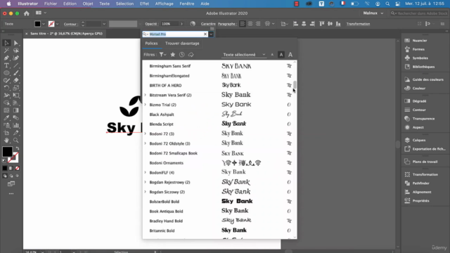Select the Ellipse shape tool
This screenshot has height=253, width=450.
(x=6, y=73)
